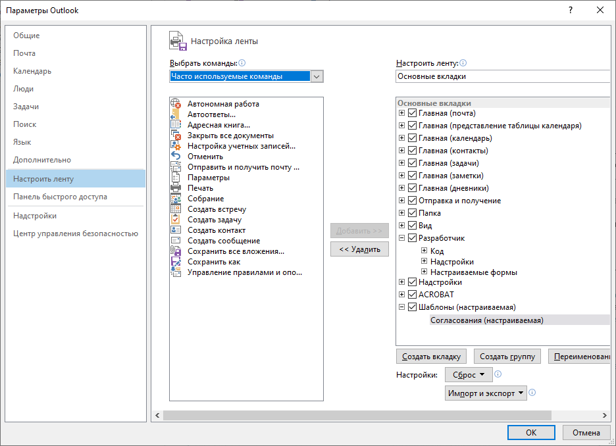Click Создать группу button

click(507, 357)
